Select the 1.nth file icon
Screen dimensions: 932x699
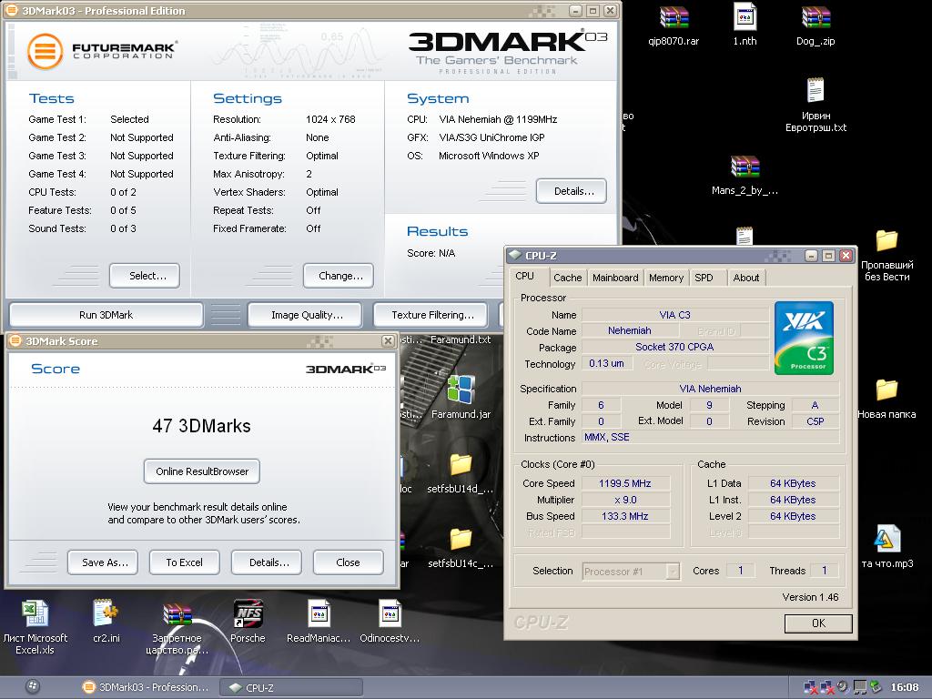(745, 16)
